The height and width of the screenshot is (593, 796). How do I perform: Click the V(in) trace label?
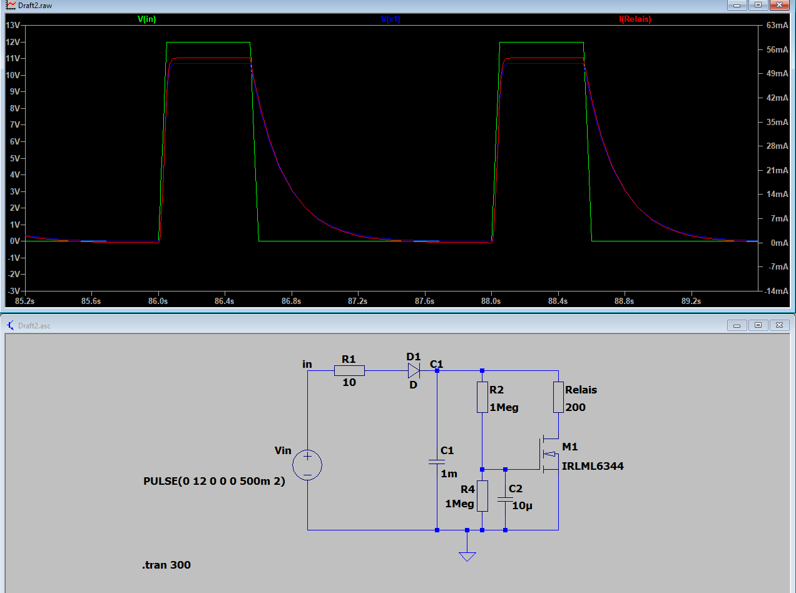coord(146,19)
